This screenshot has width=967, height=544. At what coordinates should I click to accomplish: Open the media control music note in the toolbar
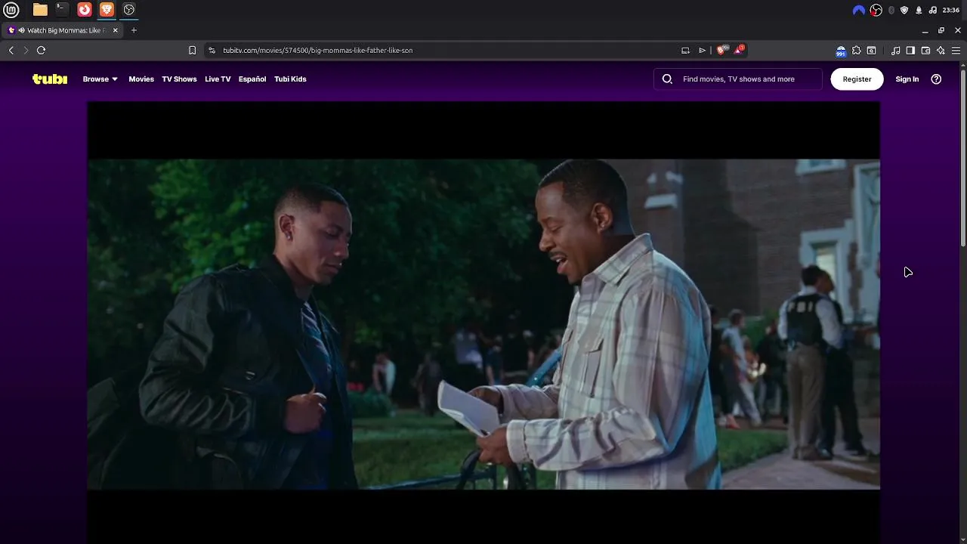point(895,50)
